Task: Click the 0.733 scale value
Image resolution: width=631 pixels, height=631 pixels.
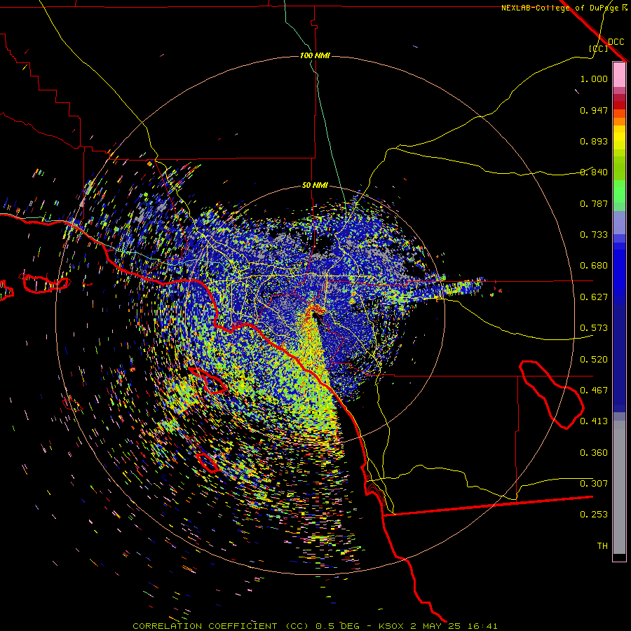Action: pyautogui.click(x=594, y=235)
